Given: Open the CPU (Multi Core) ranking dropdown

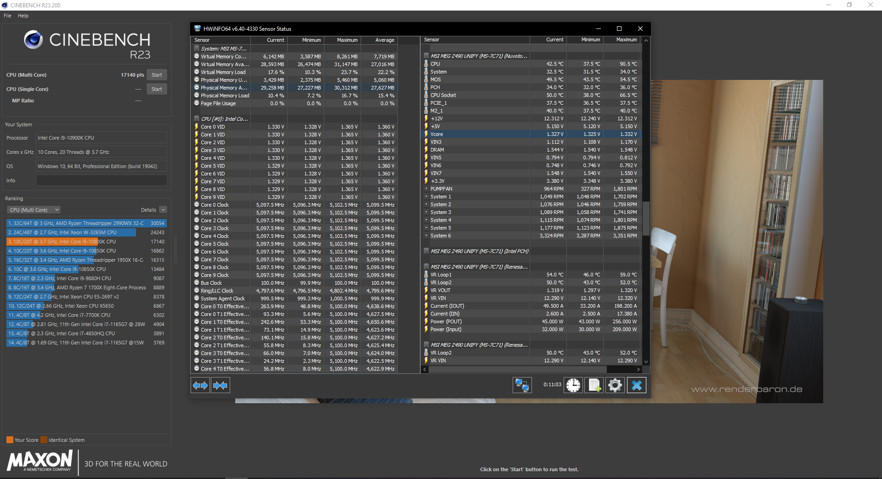Looking at the screenshot, I should tap(34, 210).
